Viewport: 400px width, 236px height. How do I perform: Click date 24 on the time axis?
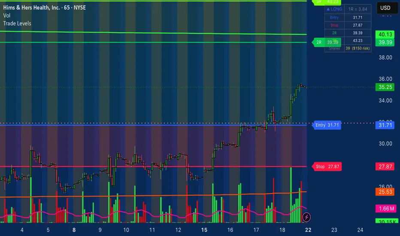click(x=360, y=230)
